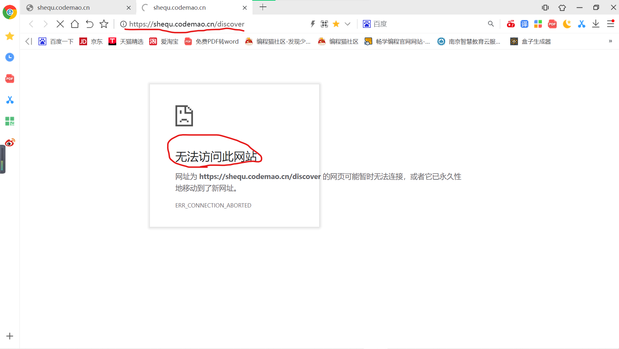Open the history clock in the sidebar

pyautogui.click(x=10, y=57)
